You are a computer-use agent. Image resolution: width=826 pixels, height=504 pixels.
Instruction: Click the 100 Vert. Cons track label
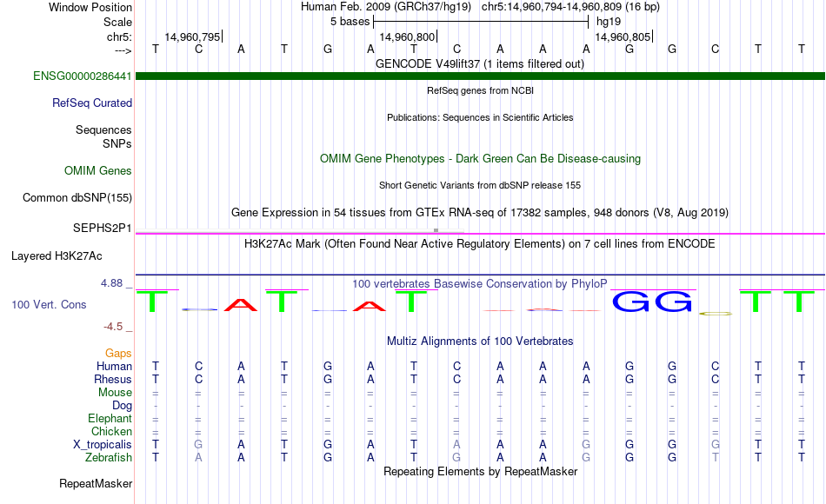pyautogui.click(x=49, y=304)
